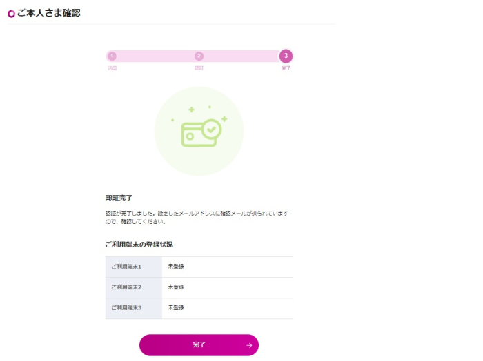Click the green card checkmark illustration

click(199, 132)
